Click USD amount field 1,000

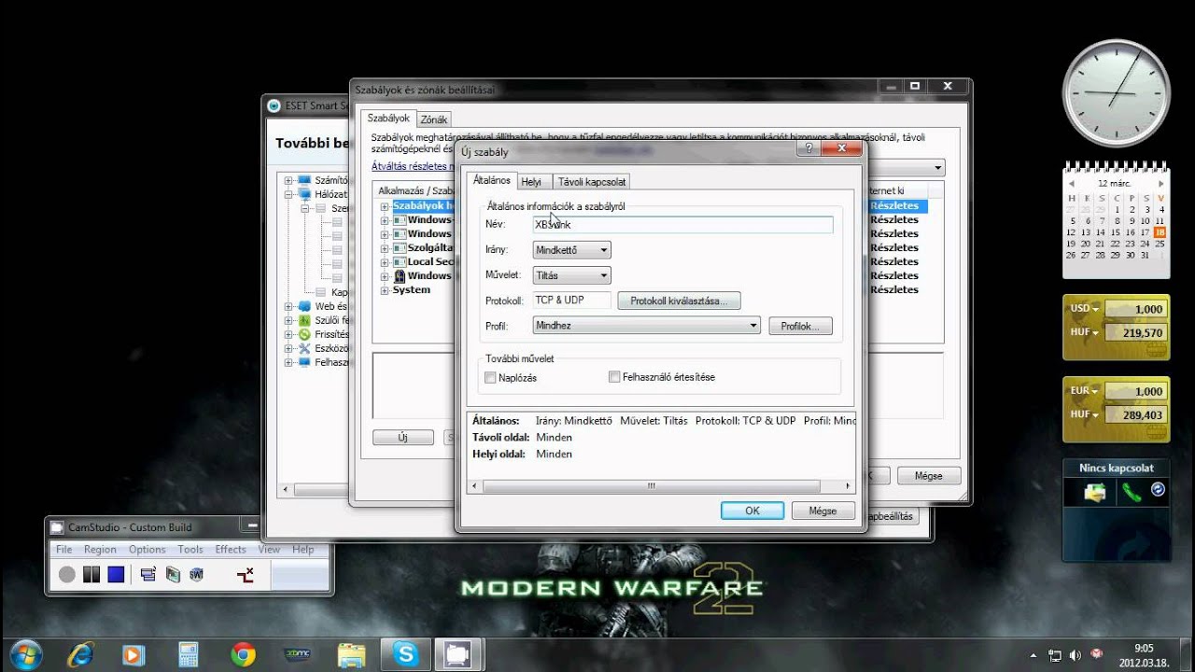(x=1135, y=309)
